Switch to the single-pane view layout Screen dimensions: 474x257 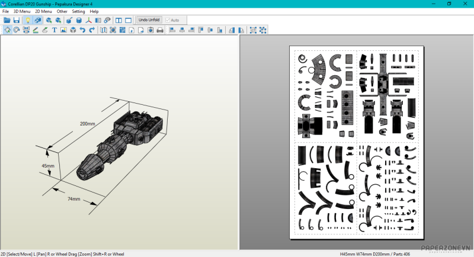(128, 20)
